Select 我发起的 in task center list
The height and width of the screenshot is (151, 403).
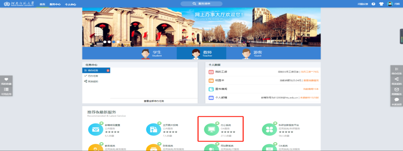point(93,81)
